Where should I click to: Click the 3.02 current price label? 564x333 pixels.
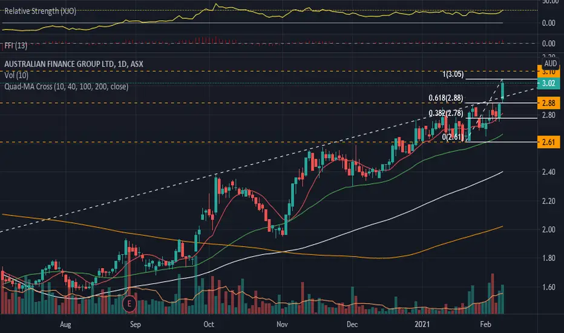pos(548,84)
